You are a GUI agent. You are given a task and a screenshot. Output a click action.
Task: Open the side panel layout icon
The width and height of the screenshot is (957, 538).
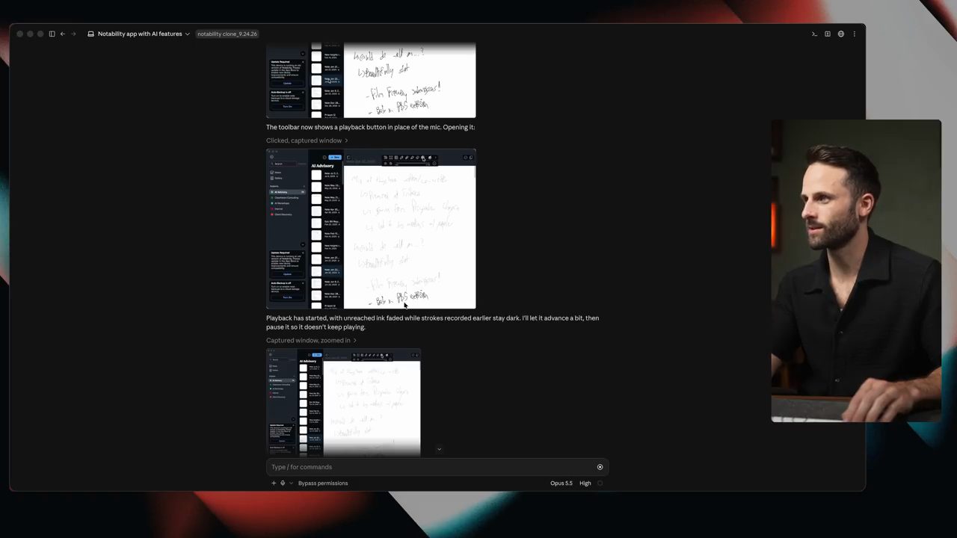(828, 34)
